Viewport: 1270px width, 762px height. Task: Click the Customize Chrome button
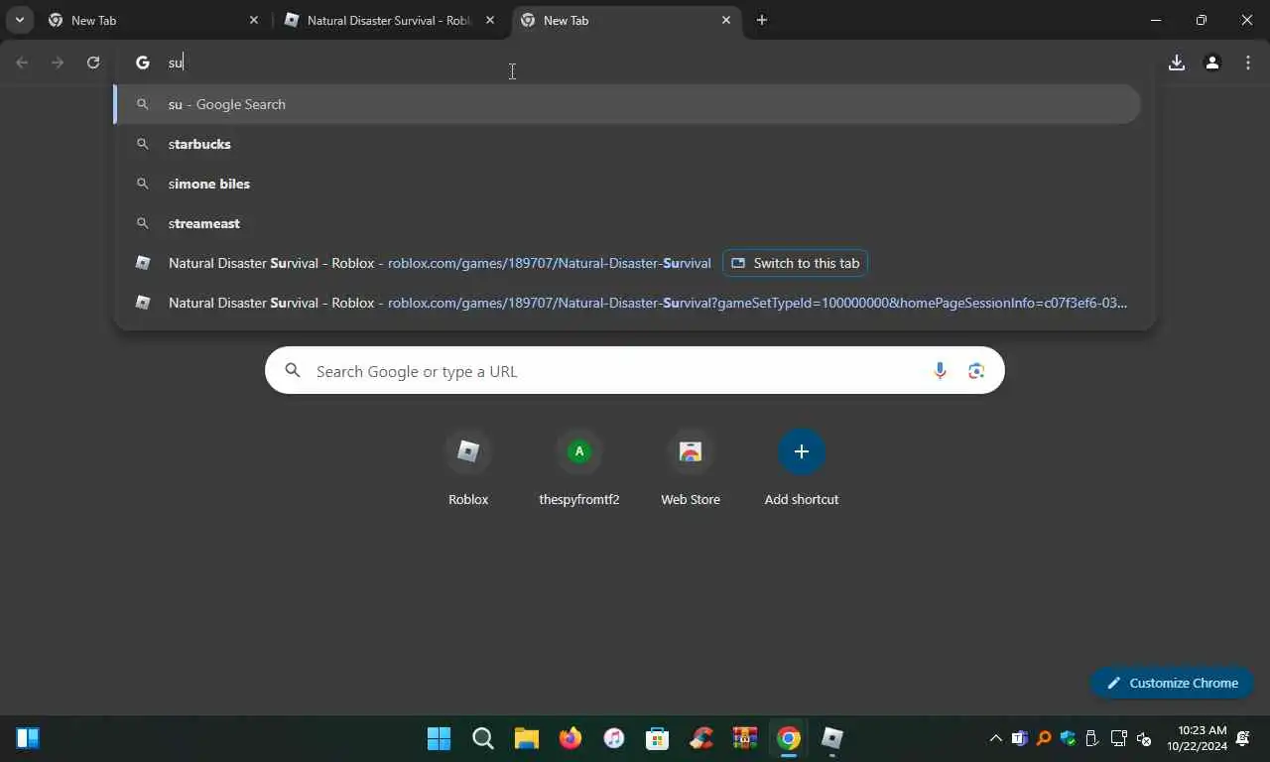[x=1172, y=683]
